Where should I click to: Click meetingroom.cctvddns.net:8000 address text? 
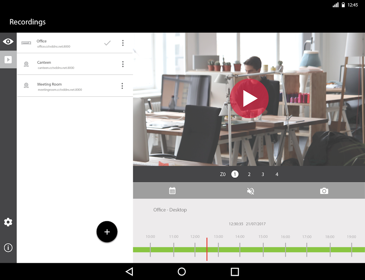[x=60, y=90]
